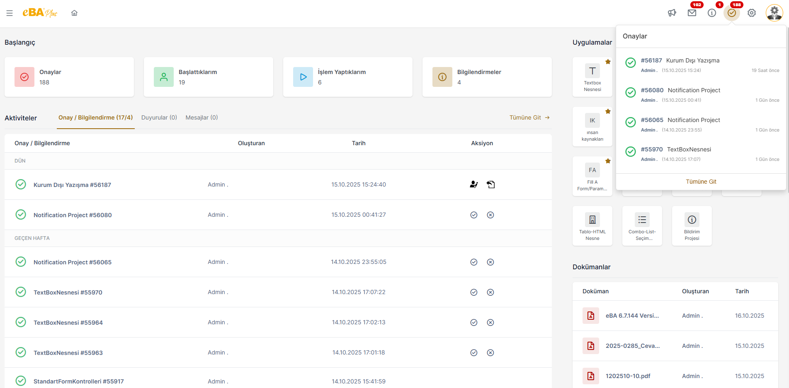The width and height of the screenshot is (789, 388).
Task: Switch to the Mesajlar (0) tab
Action: click(x=201, y=117)
